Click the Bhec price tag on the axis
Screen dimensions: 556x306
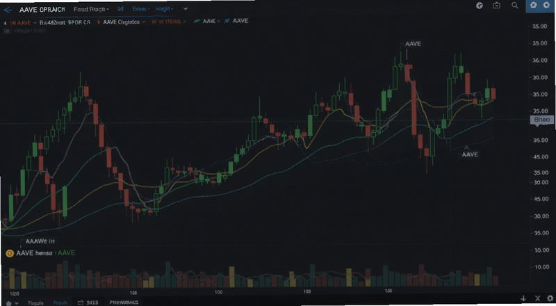pos(542,120)
